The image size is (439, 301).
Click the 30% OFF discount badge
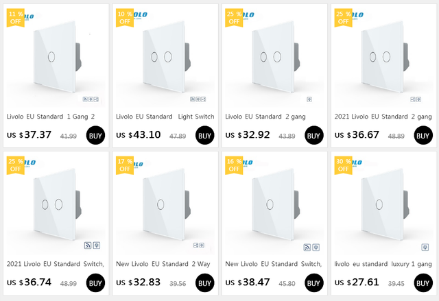point(344,164)
